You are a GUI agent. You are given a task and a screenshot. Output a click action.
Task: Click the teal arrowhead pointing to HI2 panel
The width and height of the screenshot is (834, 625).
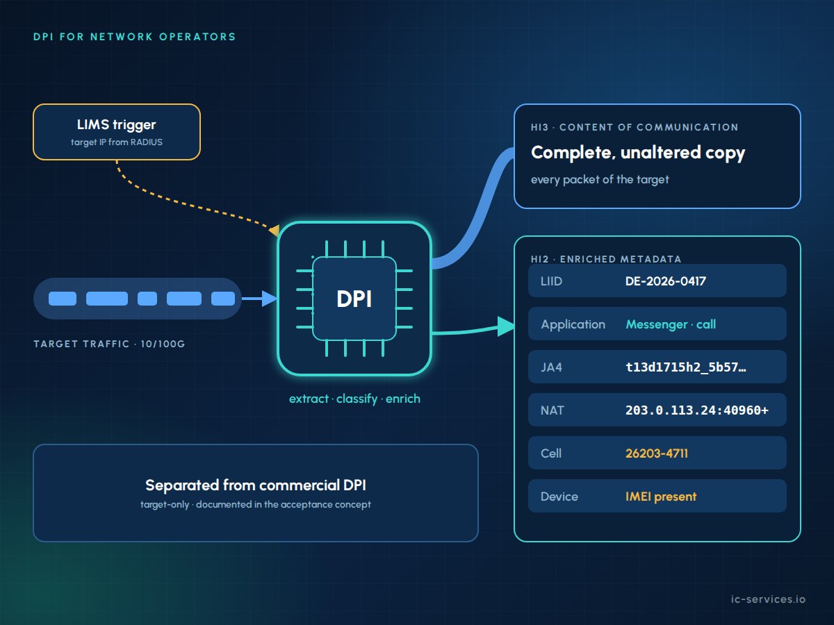(x=506, y=325)
